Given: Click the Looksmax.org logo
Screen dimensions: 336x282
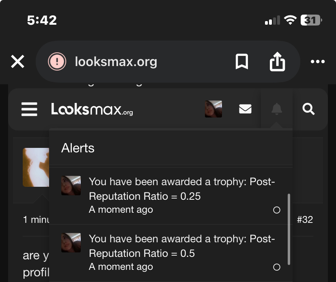Looking at the screenshot, I should 92,109.
